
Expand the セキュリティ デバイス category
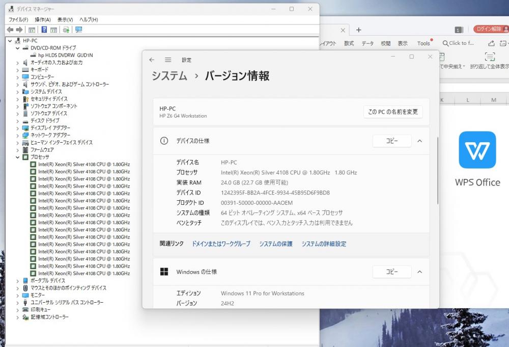[17, 99]
